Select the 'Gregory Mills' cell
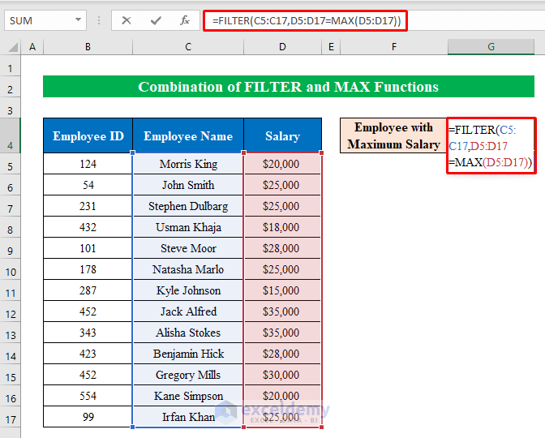The image size is (545, 438). coord(188,375)
